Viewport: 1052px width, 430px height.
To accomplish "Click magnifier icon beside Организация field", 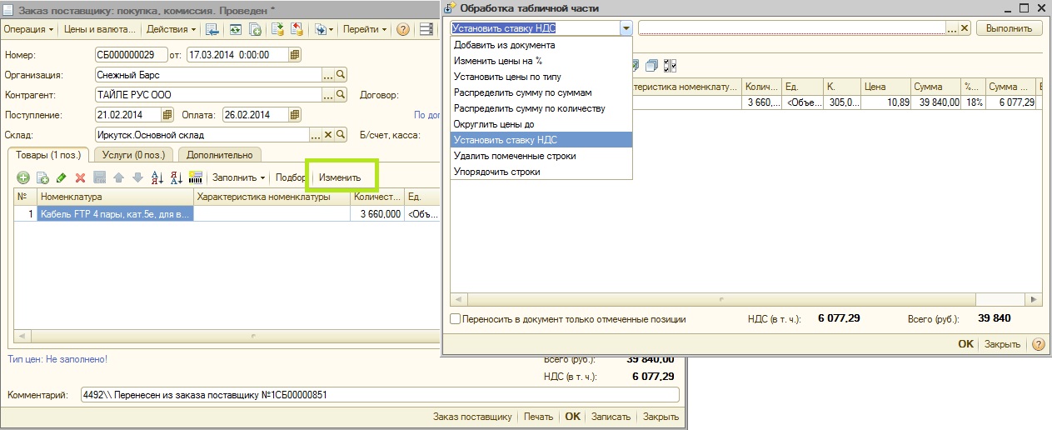I will 340,75.
